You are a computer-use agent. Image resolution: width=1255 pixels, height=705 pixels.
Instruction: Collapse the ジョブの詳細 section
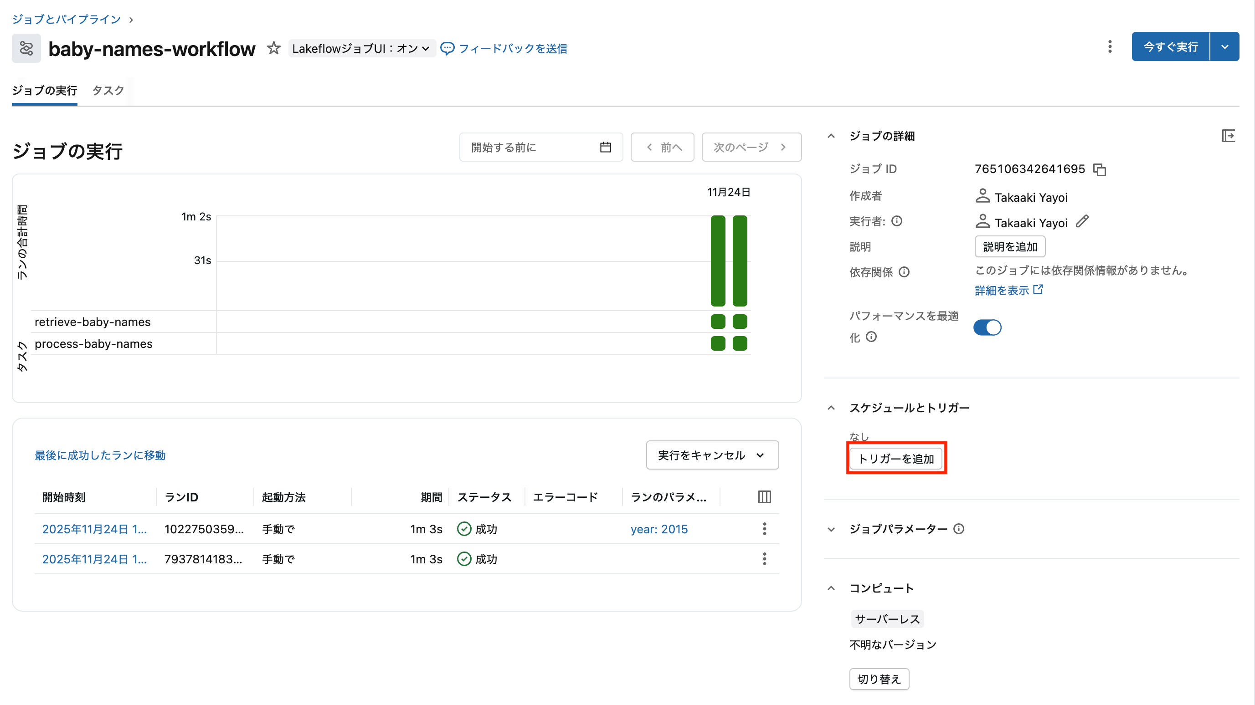point(831,136)
